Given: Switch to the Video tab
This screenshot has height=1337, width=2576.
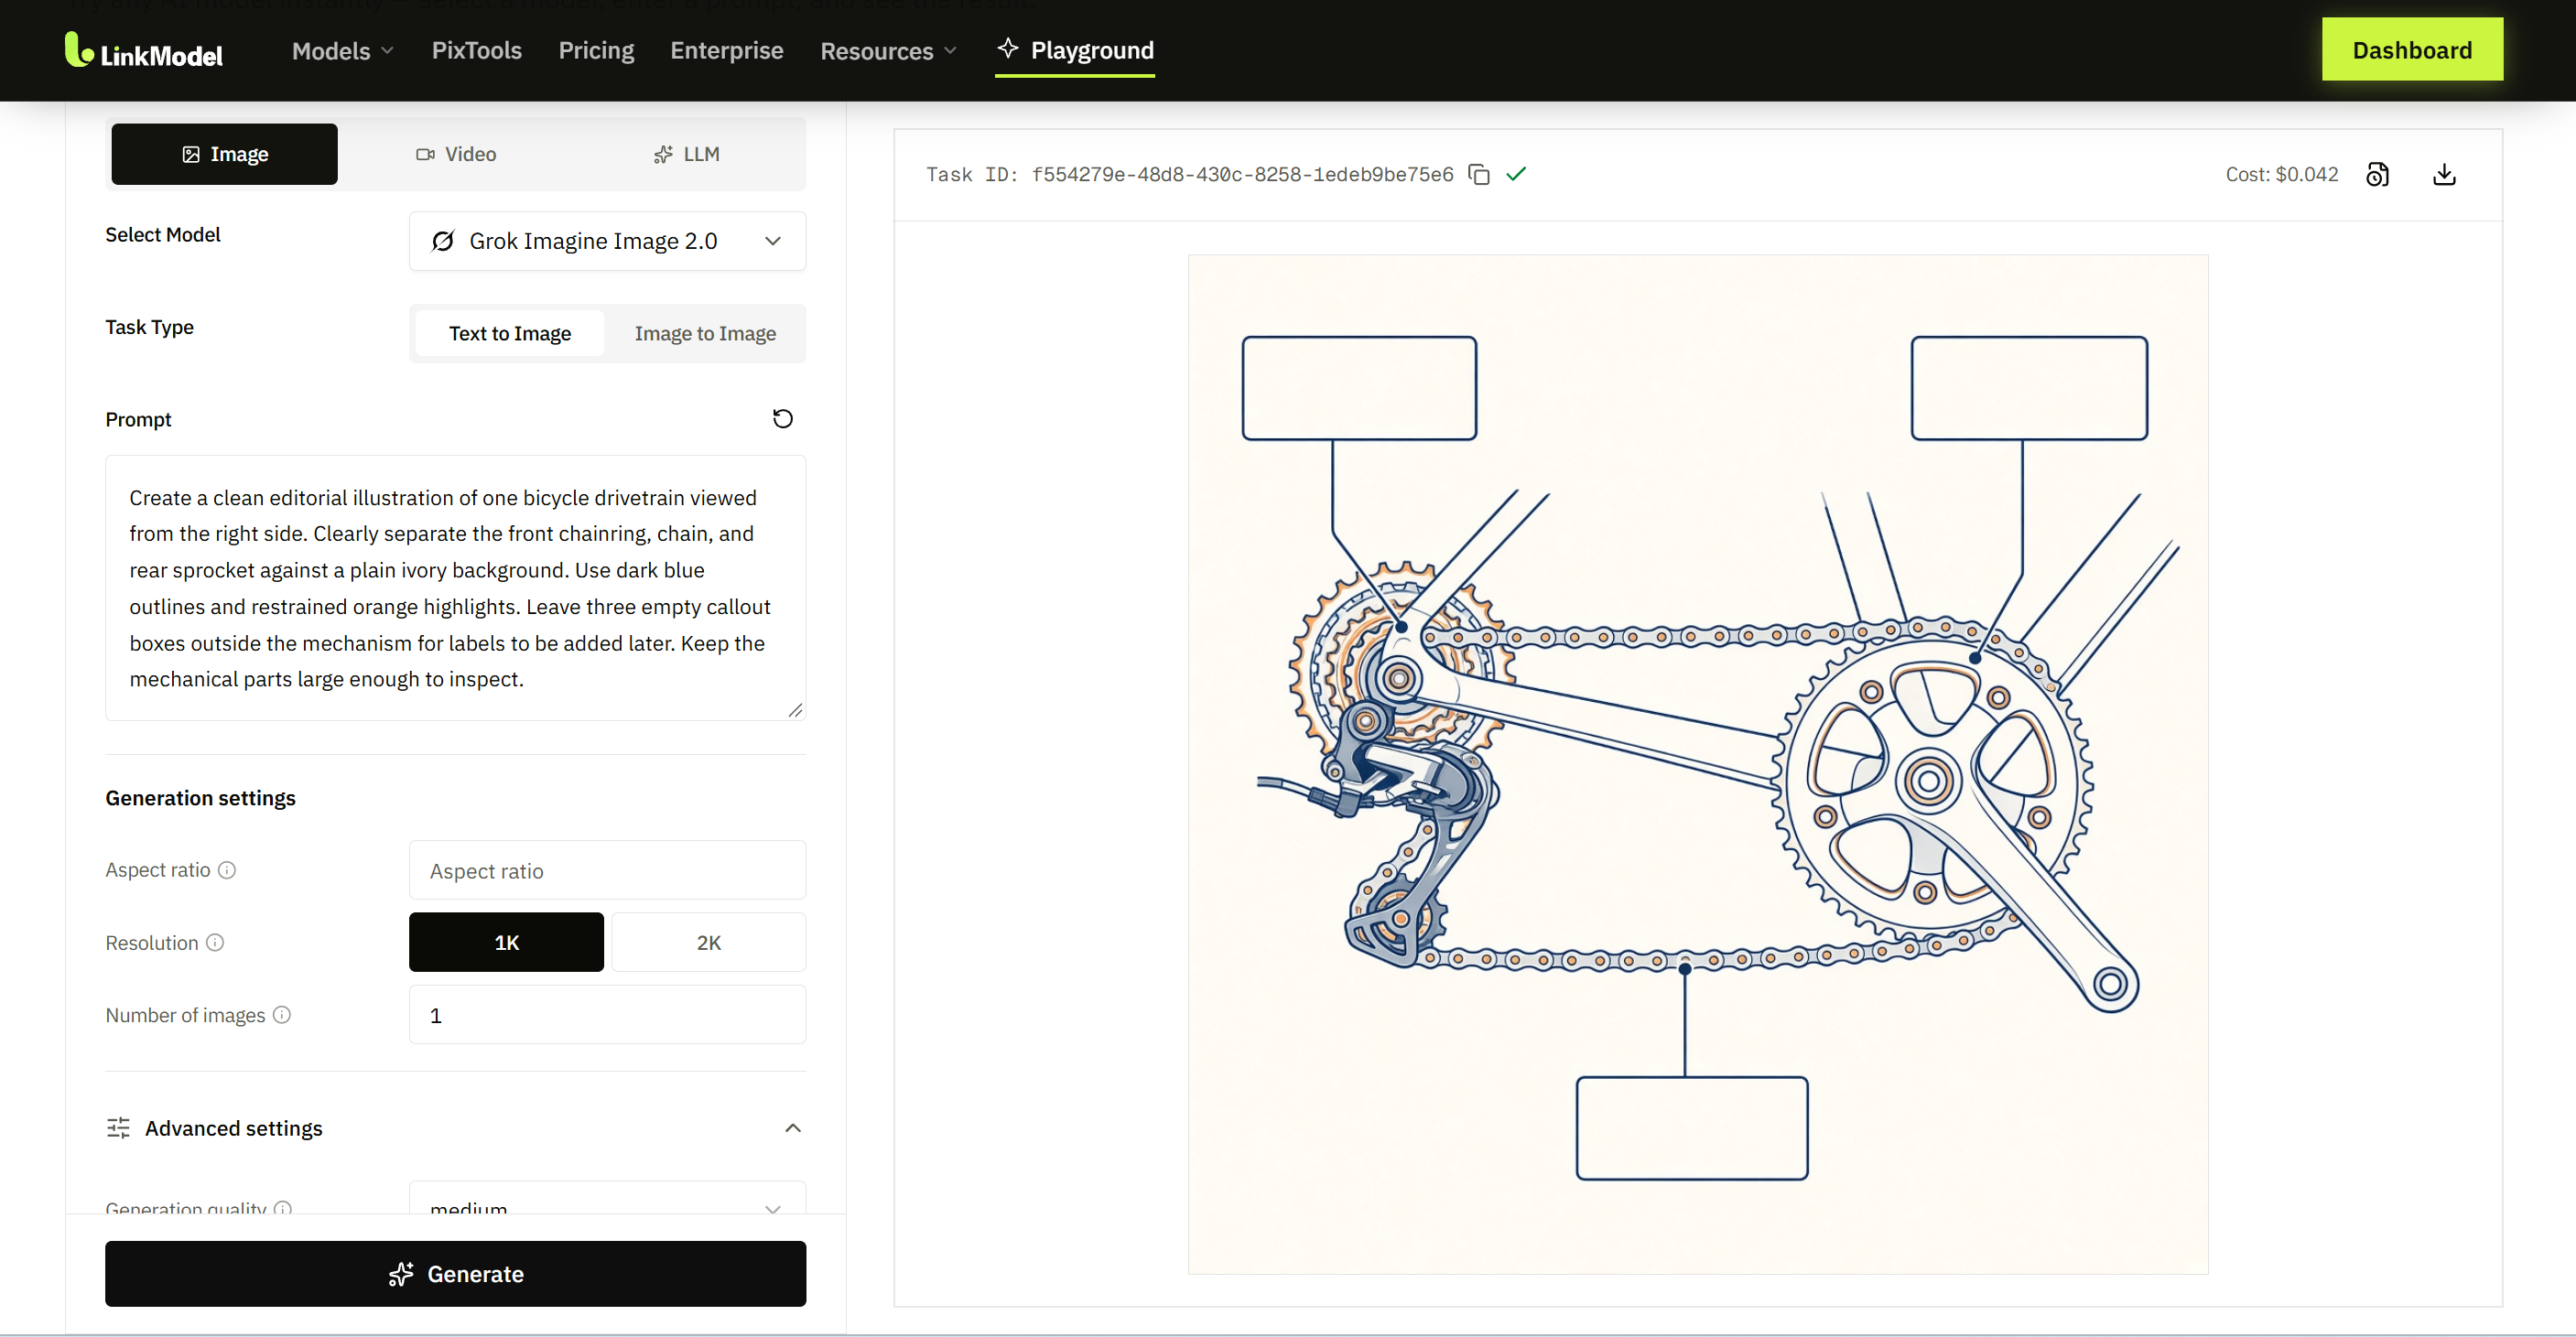Looking at the screenshot, I should [x=456, y=154].
